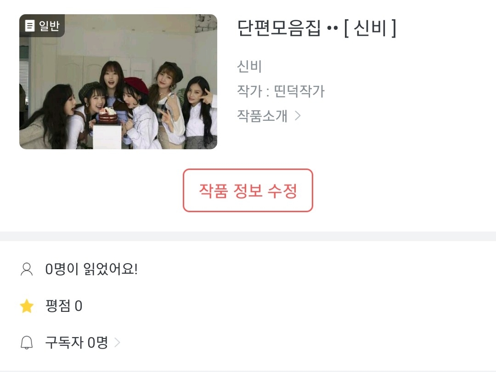Expand the chevron next to 작품소개
Screen dimensions: 496x372
pos(298,116)
